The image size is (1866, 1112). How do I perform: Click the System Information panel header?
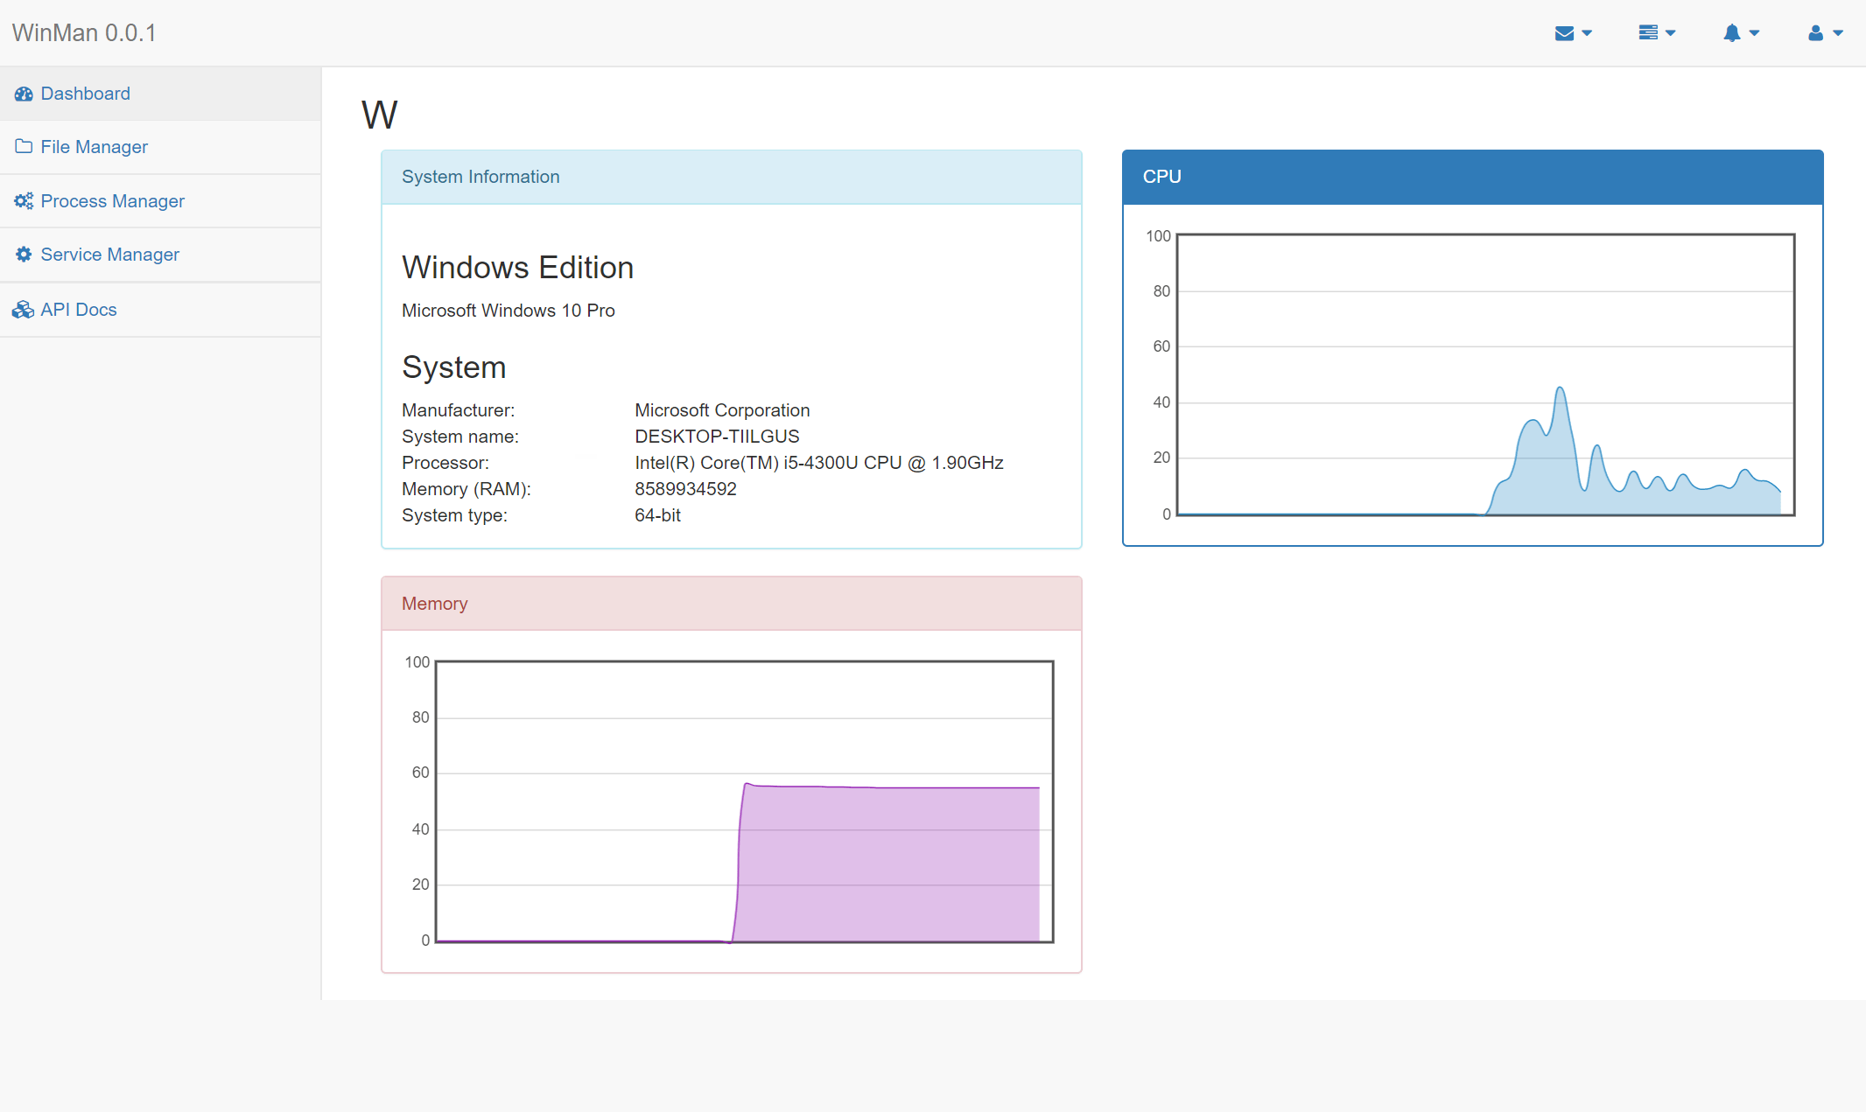click(x=481, y=177)
